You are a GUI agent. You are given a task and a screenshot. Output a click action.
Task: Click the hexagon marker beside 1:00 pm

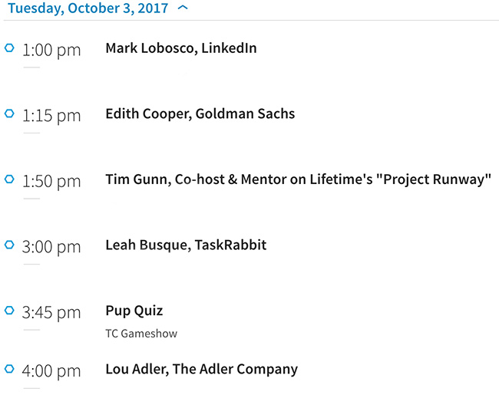pyautogui.click(x=9, y=48)
